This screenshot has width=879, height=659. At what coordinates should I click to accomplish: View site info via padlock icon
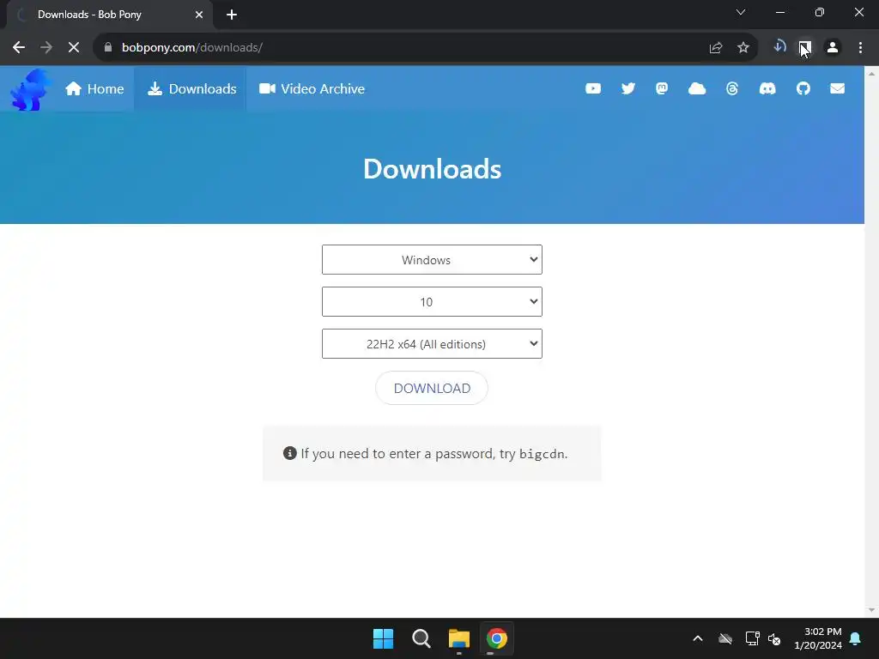point(108,48)
